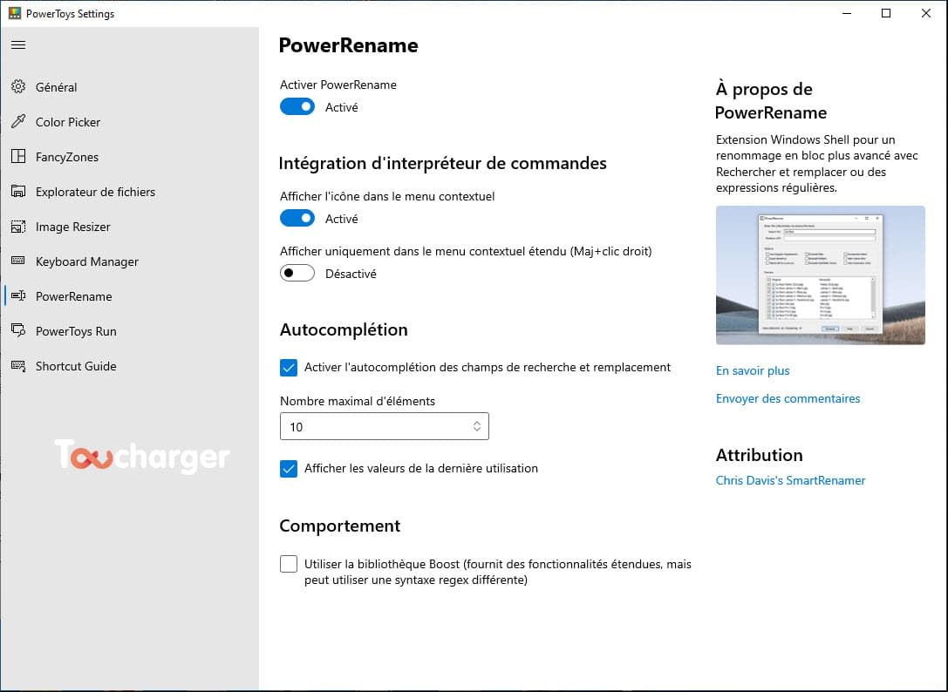Go to Color Picker settings

click(x=68, y=122)
